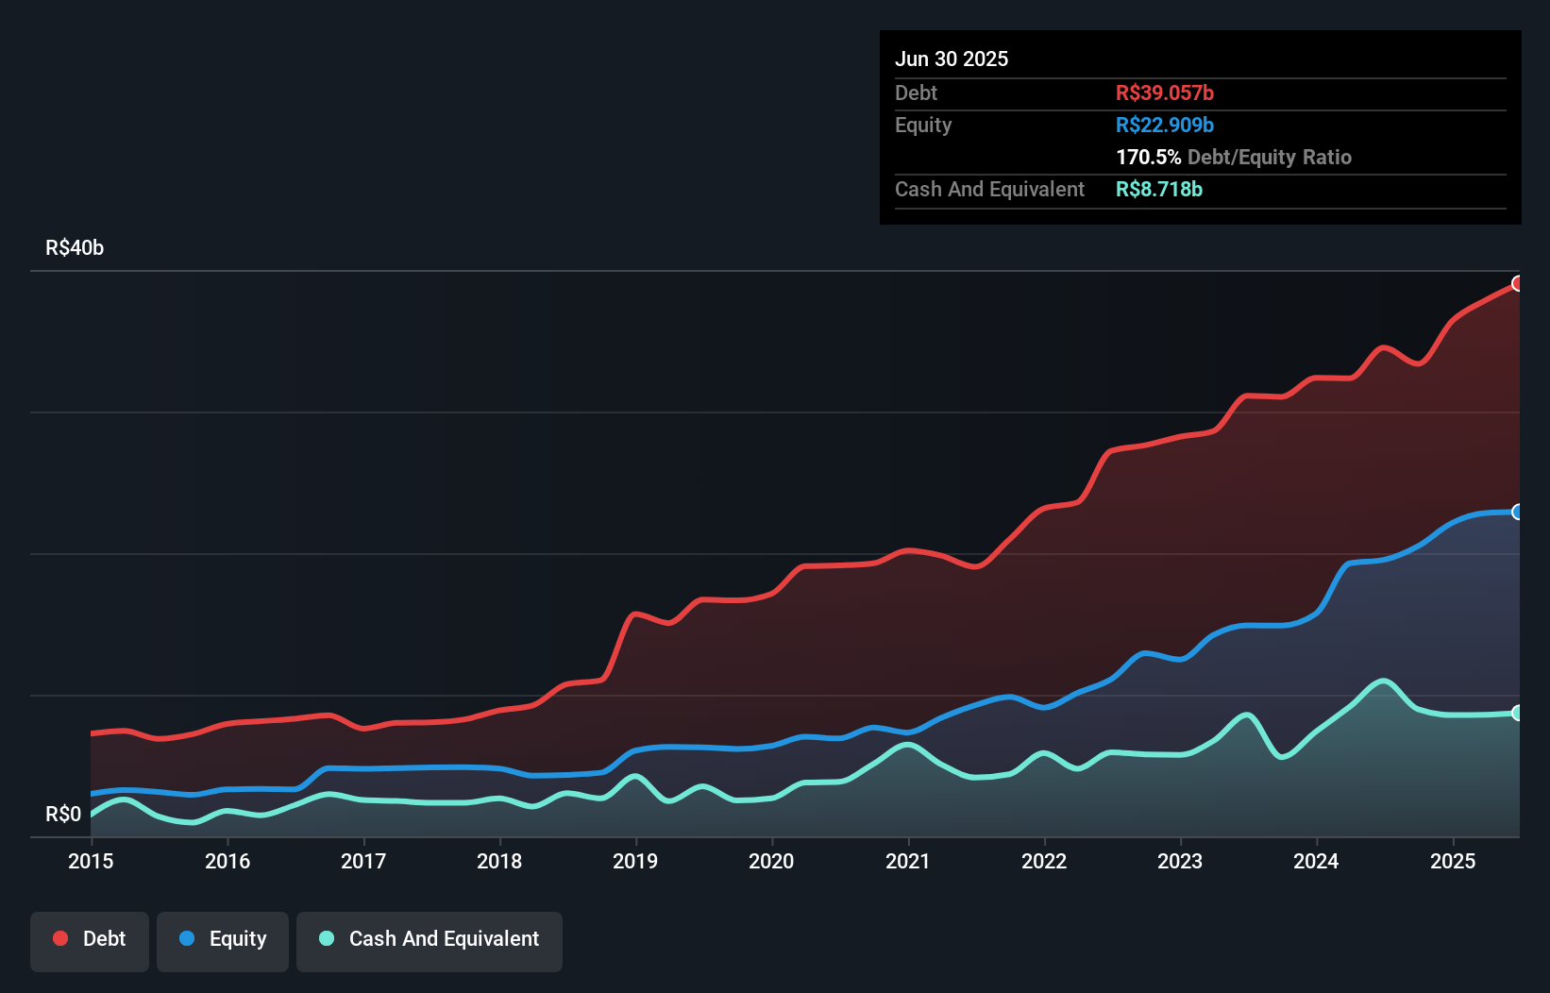Select the Equity line endpoint marker
This screenshot has width=1550, height=993.
(x=1518, y=513)
